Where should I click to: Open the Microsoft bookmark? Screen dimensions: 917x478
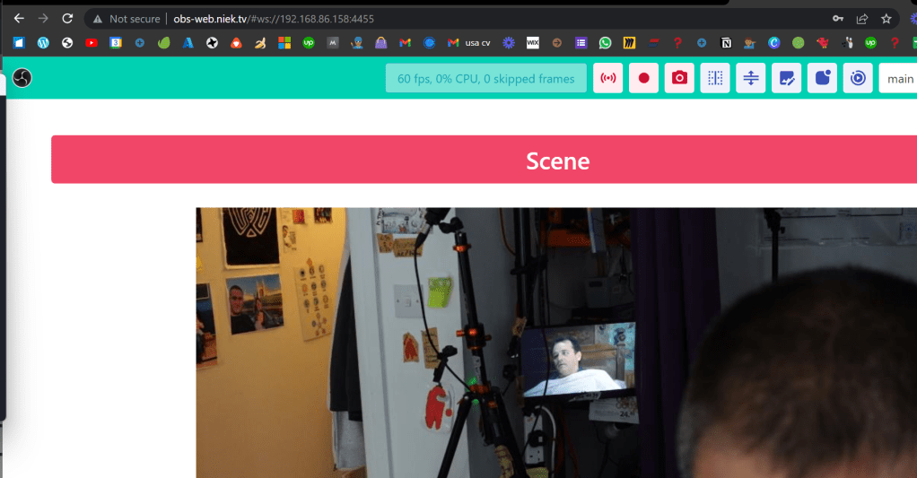[284, 43]
